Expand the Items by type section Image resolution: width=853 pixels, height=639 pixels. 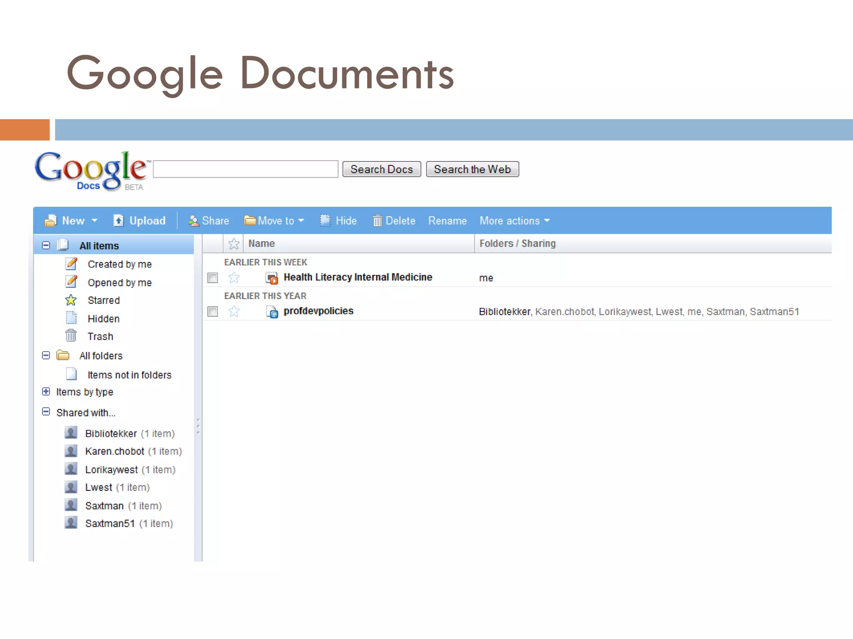pyautogui.click(x=46, y=391)
